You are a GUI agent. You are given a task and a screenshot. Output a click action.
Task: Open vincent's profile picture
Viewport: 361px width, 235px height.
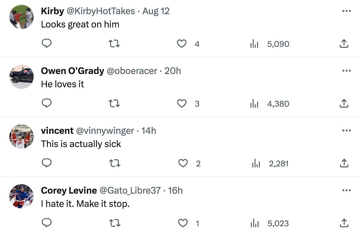click(x=22, y=137)
